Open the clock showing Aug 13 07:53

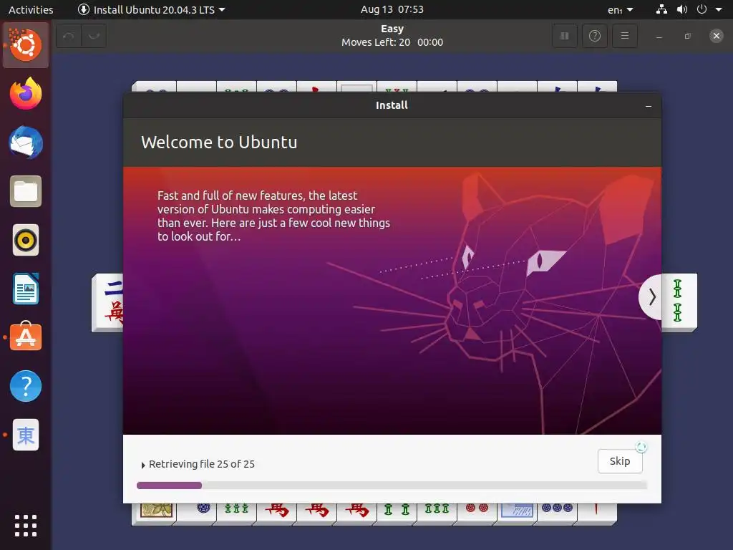tap(392, 9)
